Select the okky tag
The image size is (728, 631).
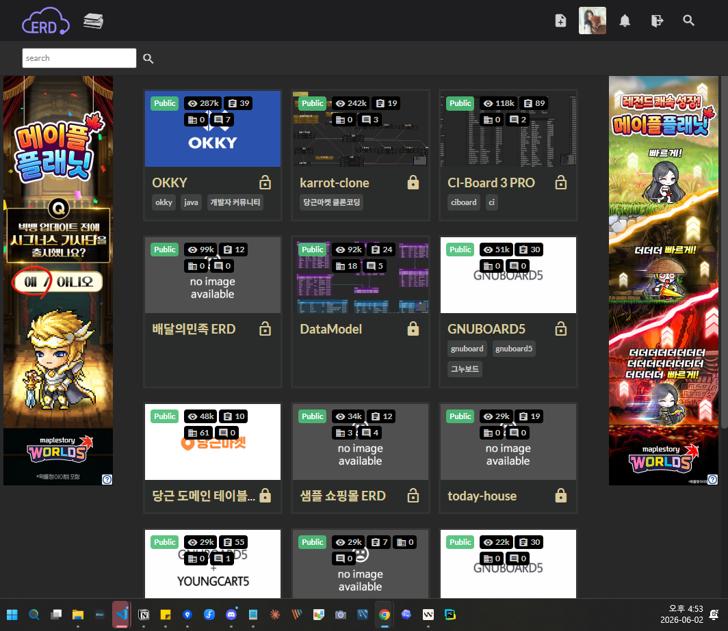point(164,202)
